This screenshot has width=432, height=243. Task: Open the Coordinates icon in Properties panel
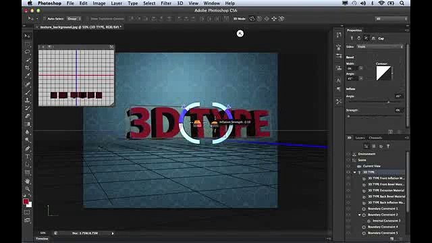(x=373, y=38)
